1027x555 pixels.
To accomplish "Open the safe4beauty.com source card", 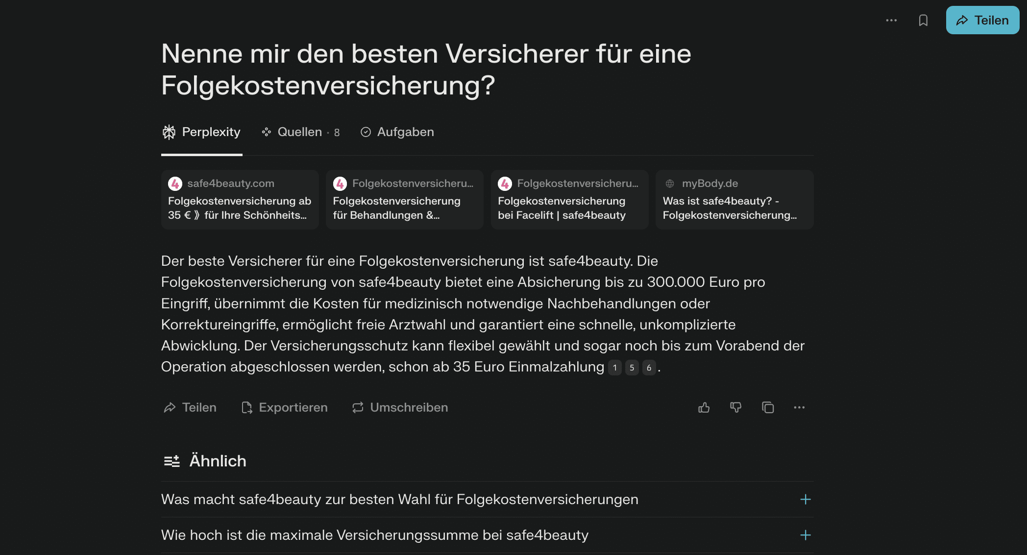I will [x=240, y=200].
